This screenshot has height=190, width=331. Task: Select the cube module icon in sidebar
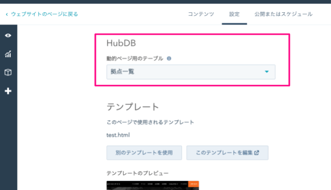(x=8, y=73)
